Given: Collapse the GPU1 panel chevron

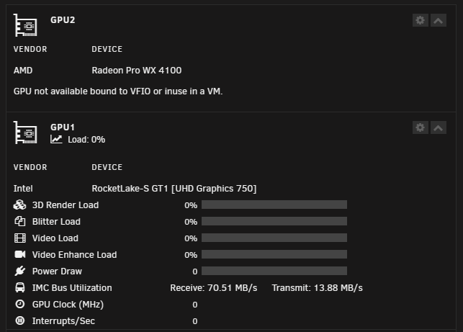Looking at the screenshot, I should pyautogui.click(x=439, y=127).
